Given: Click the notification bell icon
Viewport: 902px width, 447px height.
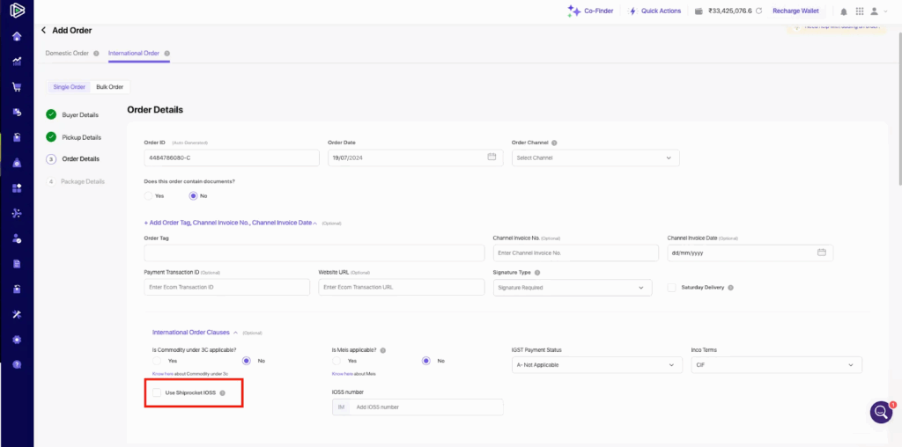Looking at the screenshot, I should 844,11.
